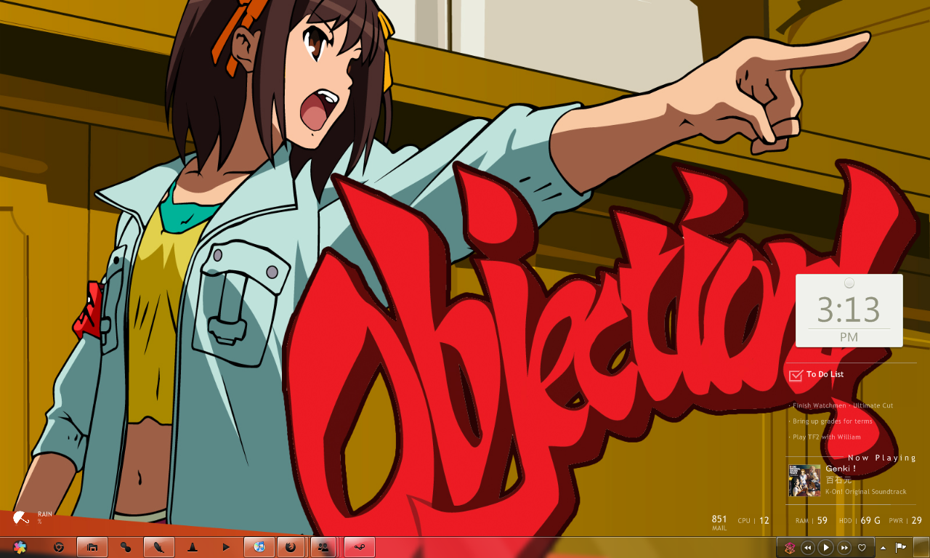Switch to the Firefox taskbar button
Image resolution: width=930 pixels, height=558 pixels.
pos(291,547)
